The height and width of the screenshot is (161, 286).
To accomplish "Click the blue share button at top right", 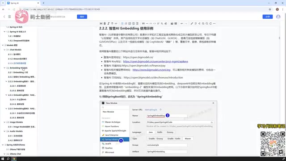I will pyautogui.click(x=268, y=17).
